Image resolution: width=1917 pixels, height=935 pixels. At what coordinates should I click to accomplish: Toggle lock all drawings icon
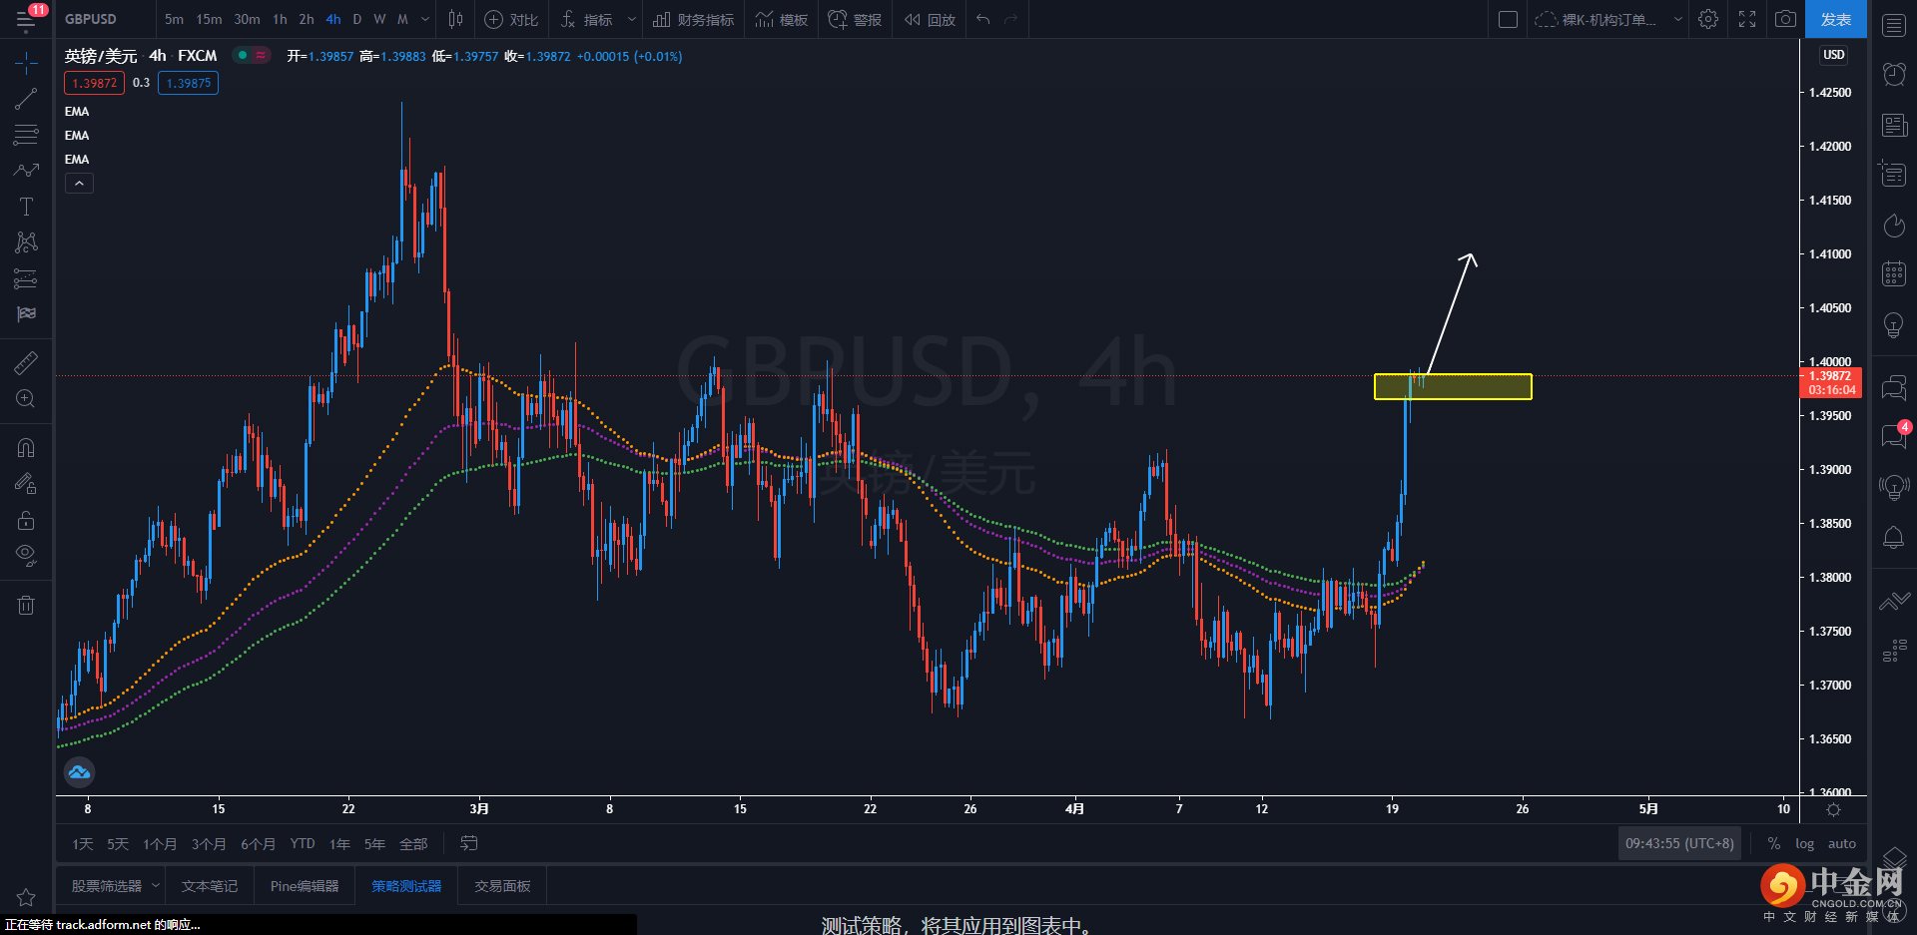26,520
